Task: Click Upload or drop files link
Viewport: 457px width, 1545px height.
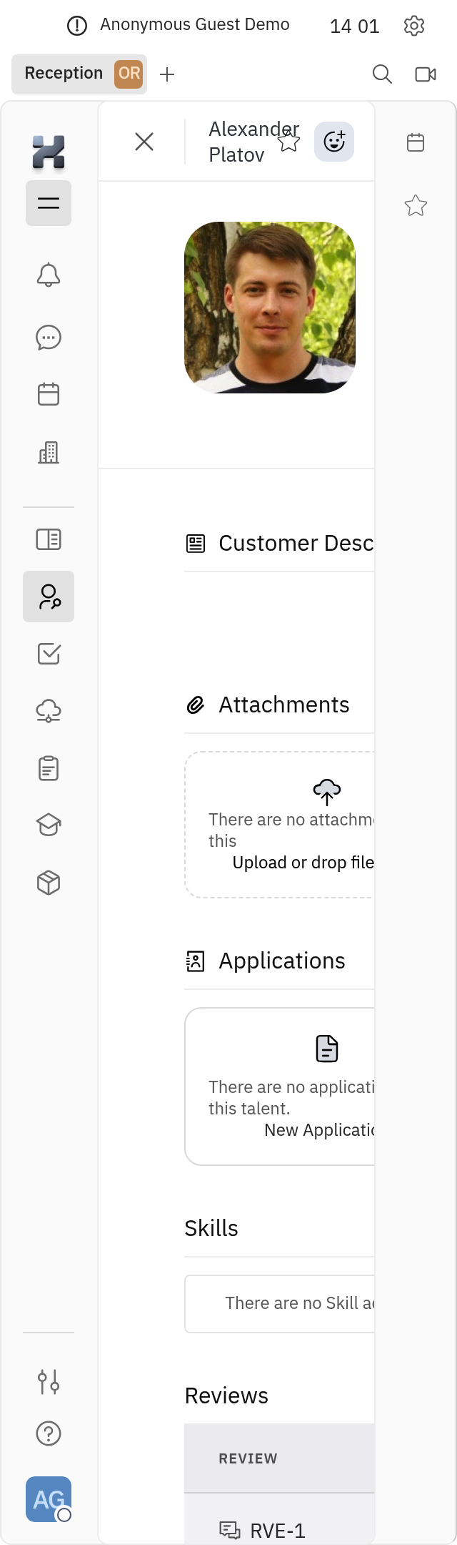Action: pos(303,863)
